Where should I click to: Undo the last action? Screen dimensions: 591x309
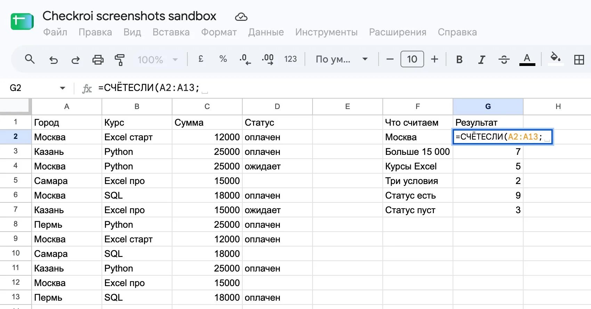[x=53, y=60]
